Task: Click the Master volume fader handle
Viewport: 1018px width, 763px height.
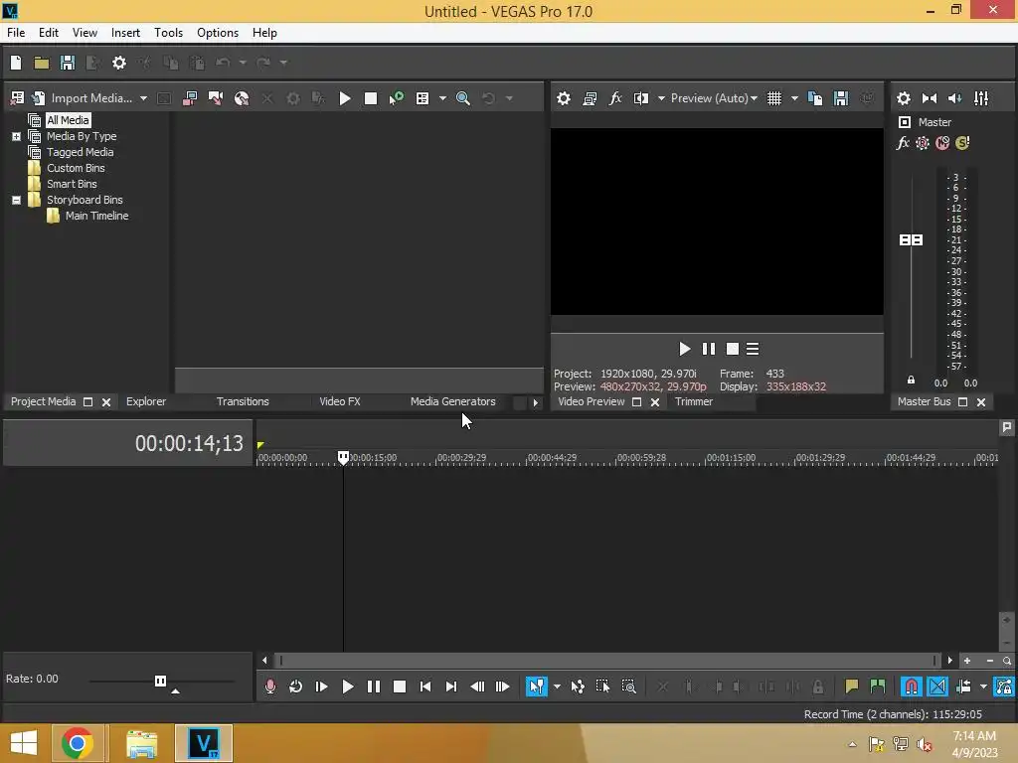Action: click(x=911, y=240)
